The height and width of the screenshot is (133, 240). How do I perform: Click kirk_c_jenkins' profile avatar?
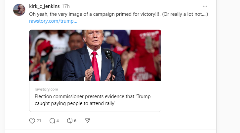pos(19,10)
